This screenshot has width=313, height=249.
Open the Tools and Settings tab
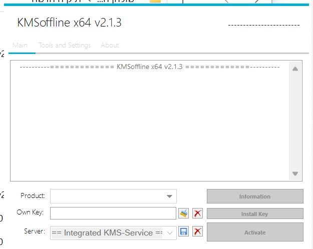pyautogui.click(x=65, y=45)
